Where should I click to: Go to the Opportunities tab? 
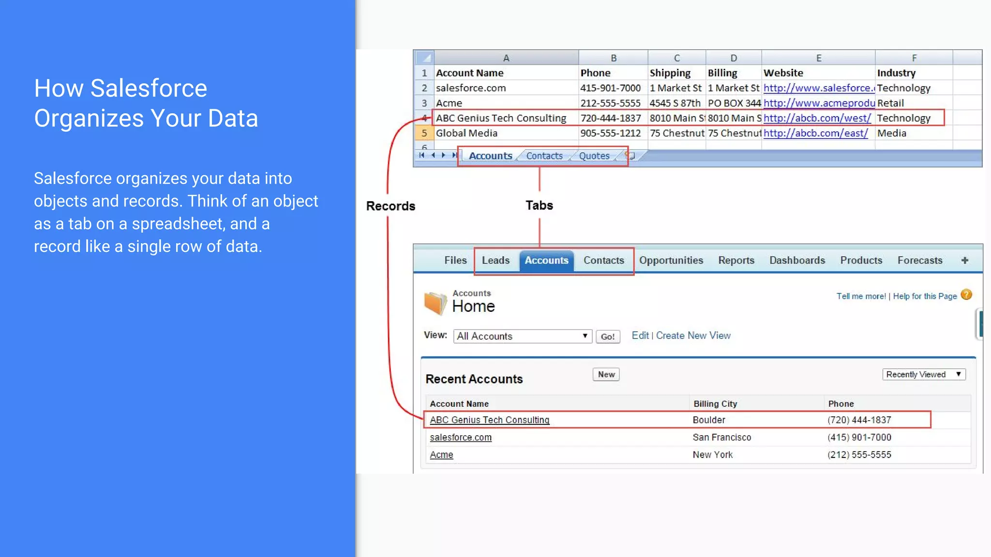click(x=671, y=260)
